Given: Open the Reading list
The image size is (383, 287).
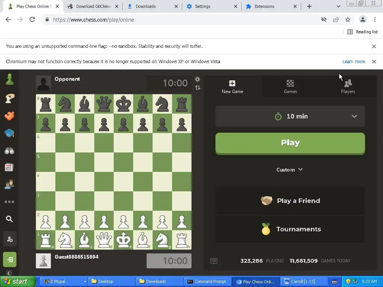Looking at the screenshot, I should point(362,32).
